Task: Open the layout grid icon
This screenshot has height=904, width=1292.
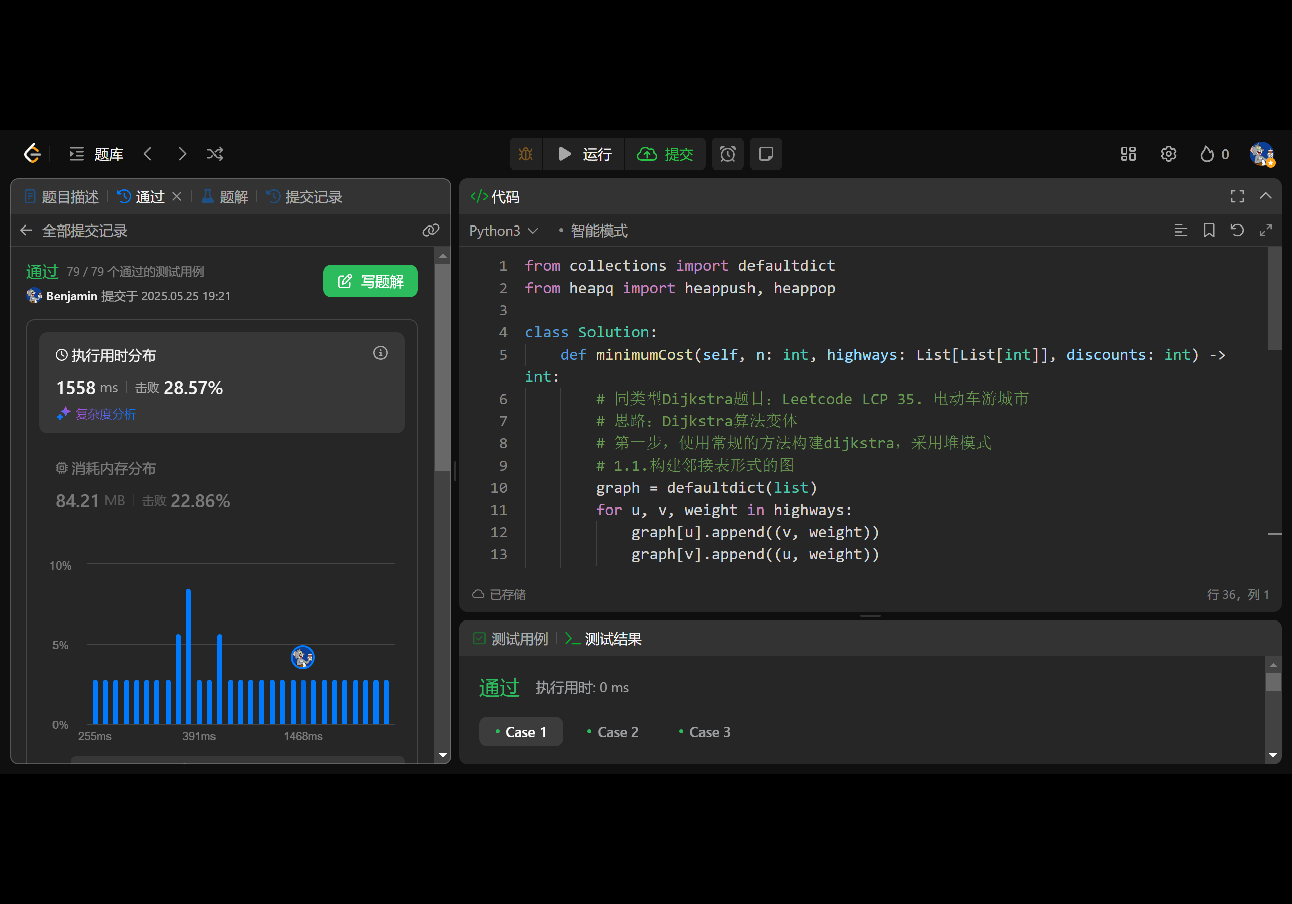Action: click(x=1127, y=153)
